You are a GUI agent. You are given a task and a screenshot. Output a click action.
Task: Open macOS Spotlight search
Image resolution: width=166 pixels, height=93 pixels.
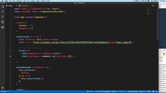coord(161,1)
